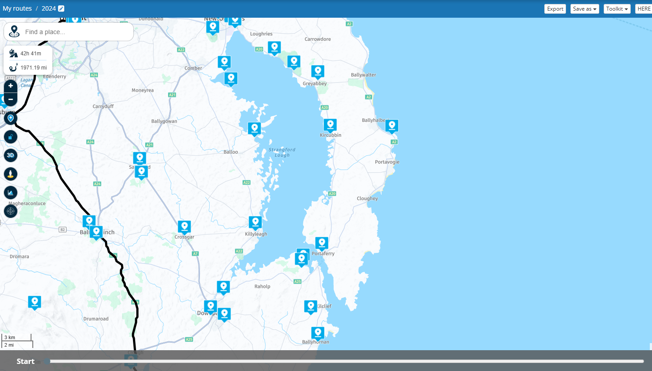Viewport: 652px width, 371px height.
Task: Open the Toolkit dropdown menu
Action: coord(617,9)
